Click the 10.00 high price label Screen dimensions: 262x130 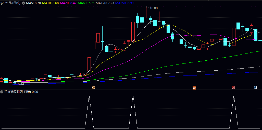[154, 8]
